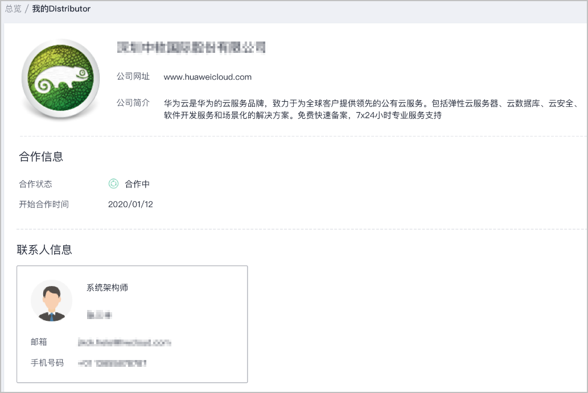Click the 合作状态 label

tap(36, 184)
